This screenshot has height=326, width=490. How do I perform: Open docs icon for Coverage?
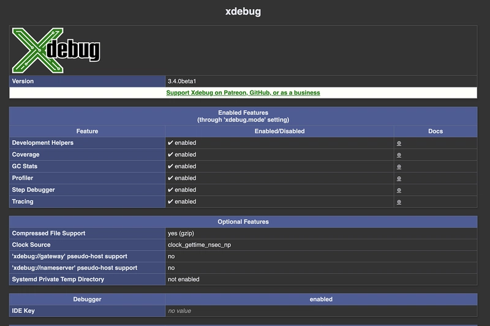pyautogui.click(x=399, y=155)
